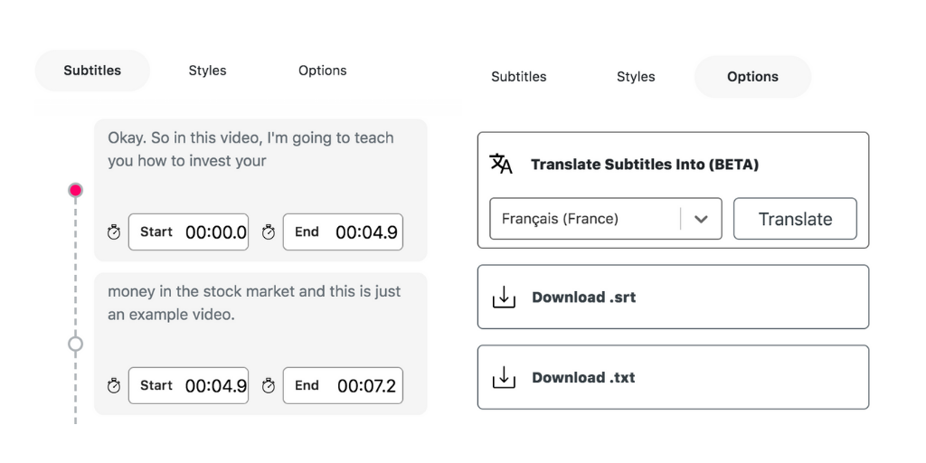Viewport: 926px width, 463px height.
Task: Click the download icon beside Download .txt
Action: pyautogui.click(x=504, y=377)
